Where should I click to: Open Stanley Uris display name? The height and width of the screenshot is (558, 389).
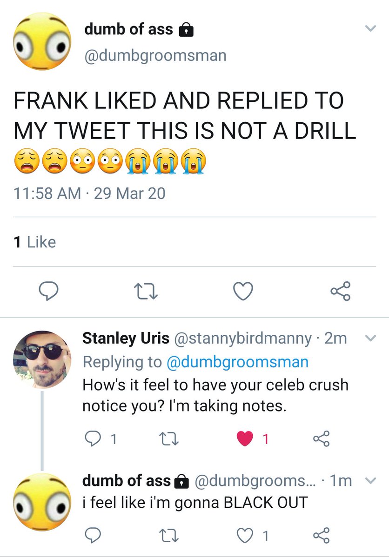(126, 339)
